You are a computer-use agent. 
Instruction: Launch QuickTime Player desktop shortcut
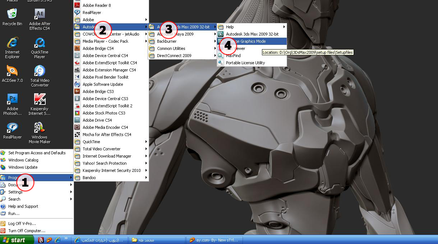(40, 47)
